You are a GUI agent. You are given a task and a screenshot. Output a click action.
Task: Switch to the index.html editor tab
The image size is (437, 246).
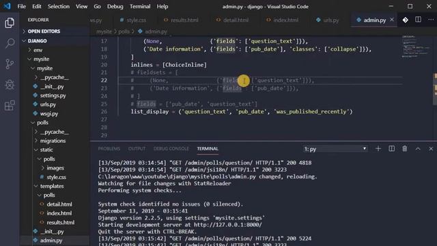coord(282,20)
